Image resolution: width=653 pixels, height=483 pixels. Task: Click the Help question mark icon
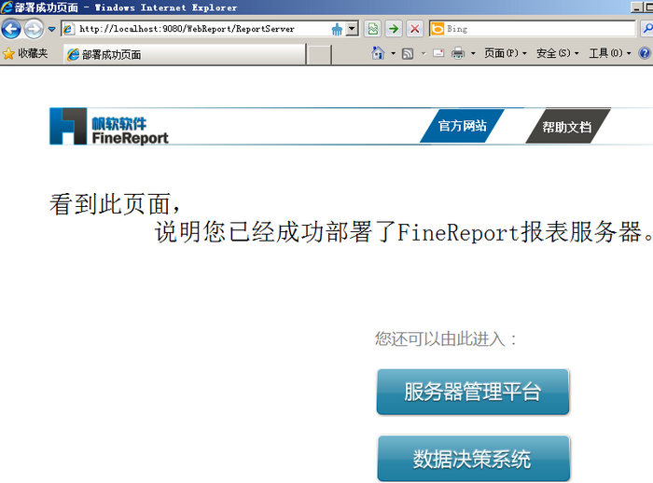pos(645,53)
